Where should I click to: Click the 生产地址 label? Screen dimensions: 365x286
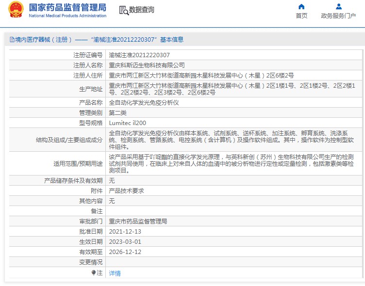point(91,89)
